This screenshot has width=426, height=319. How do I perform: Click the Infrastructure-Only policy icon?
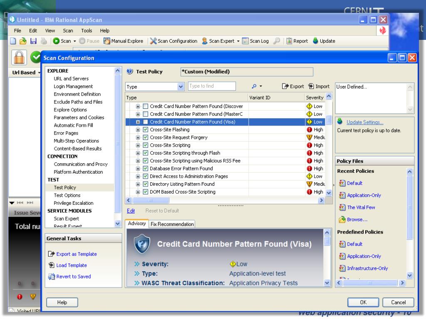pyautogui.click(x=342, y=268)
